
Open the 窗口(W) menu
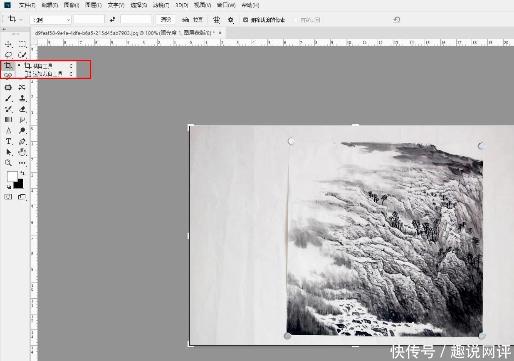[226, 5]
